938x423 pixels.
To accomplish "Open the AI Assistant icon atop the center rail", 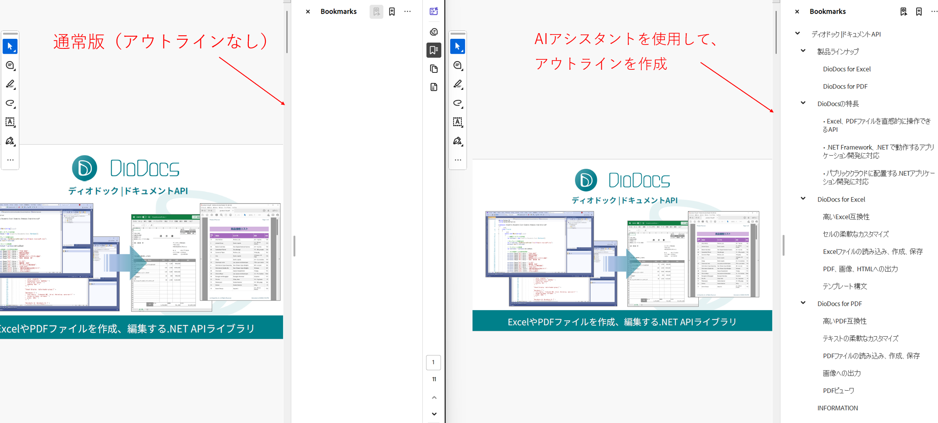I will coord(433,11).
